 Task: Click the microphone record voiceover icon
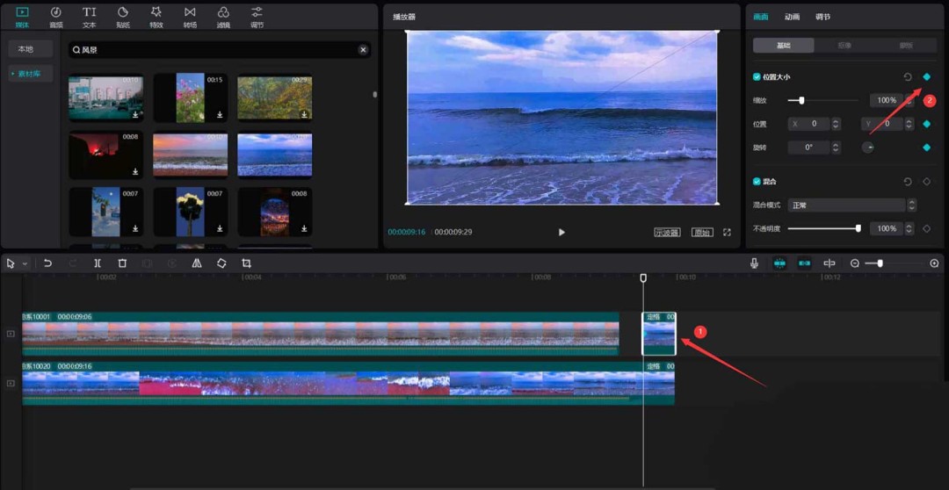pyautogui.click(x=754, y=263)
